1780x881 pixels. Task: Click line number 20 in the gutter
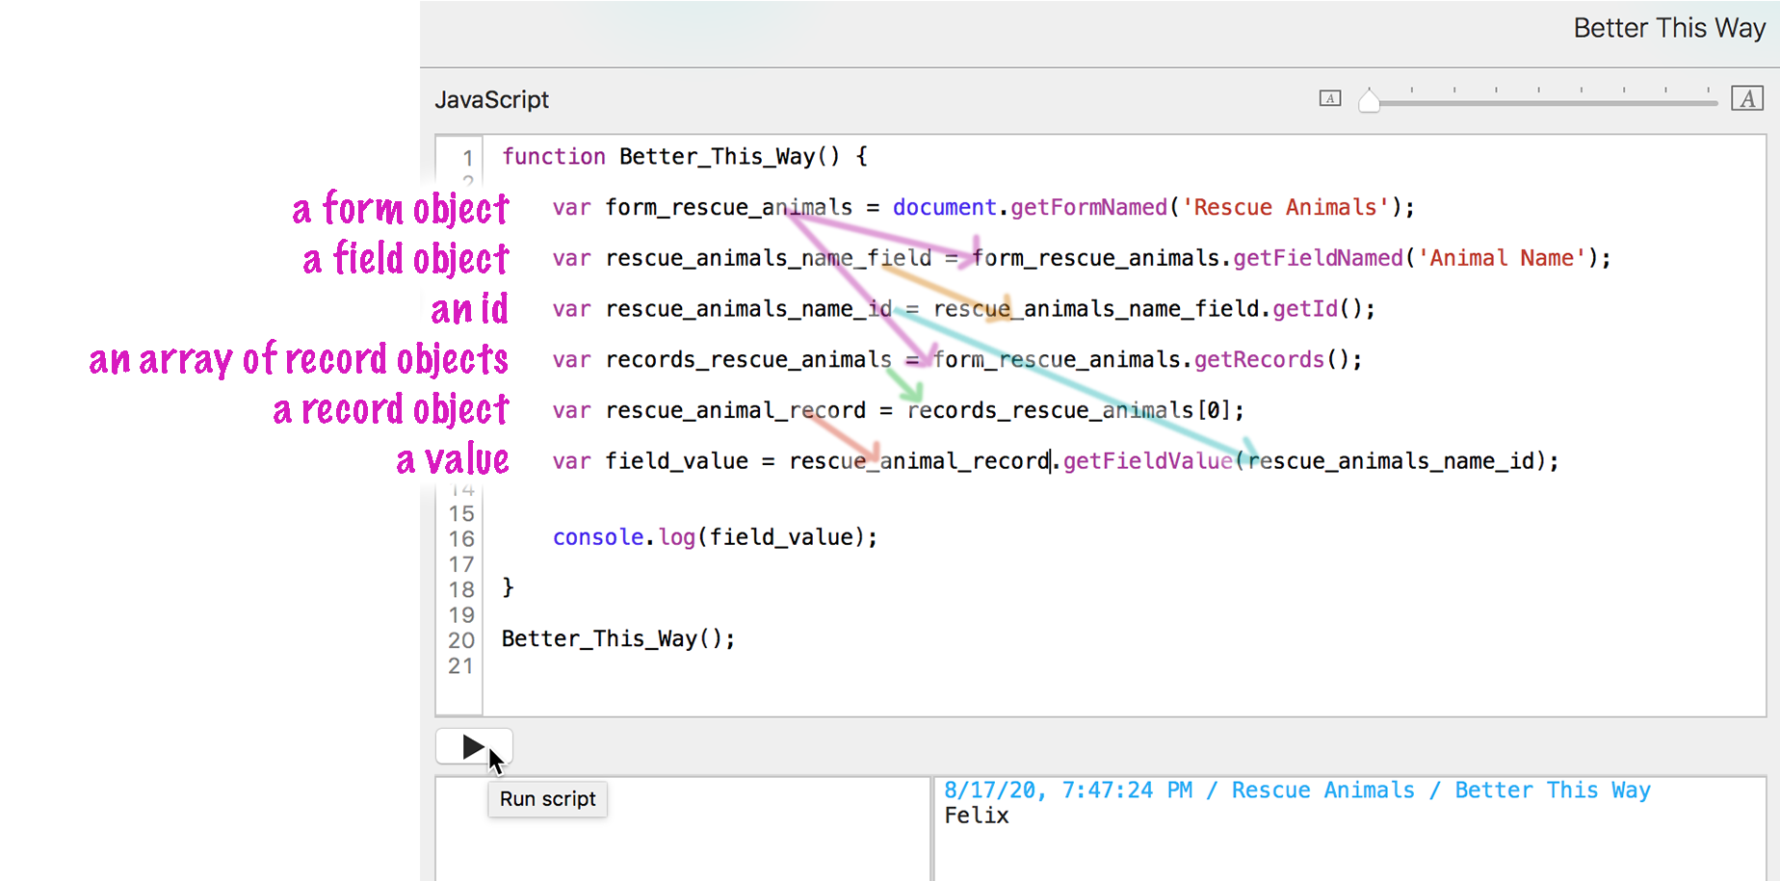[x=461, y=640]
